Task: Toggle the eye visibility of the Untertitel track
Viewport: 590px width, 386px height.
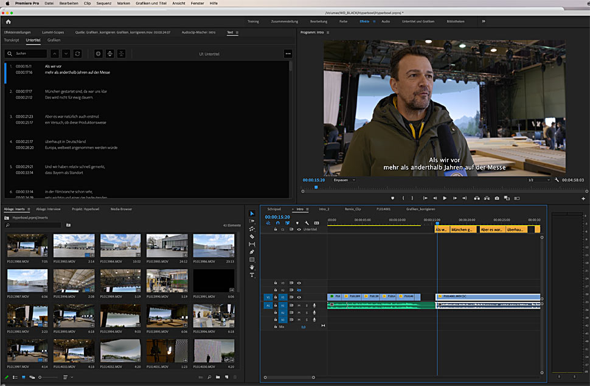Action: click(x=299, y=230)
